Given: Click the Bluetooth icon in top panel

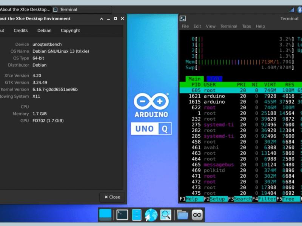Looking at the screenshot, I should click(x=299, y=10).
